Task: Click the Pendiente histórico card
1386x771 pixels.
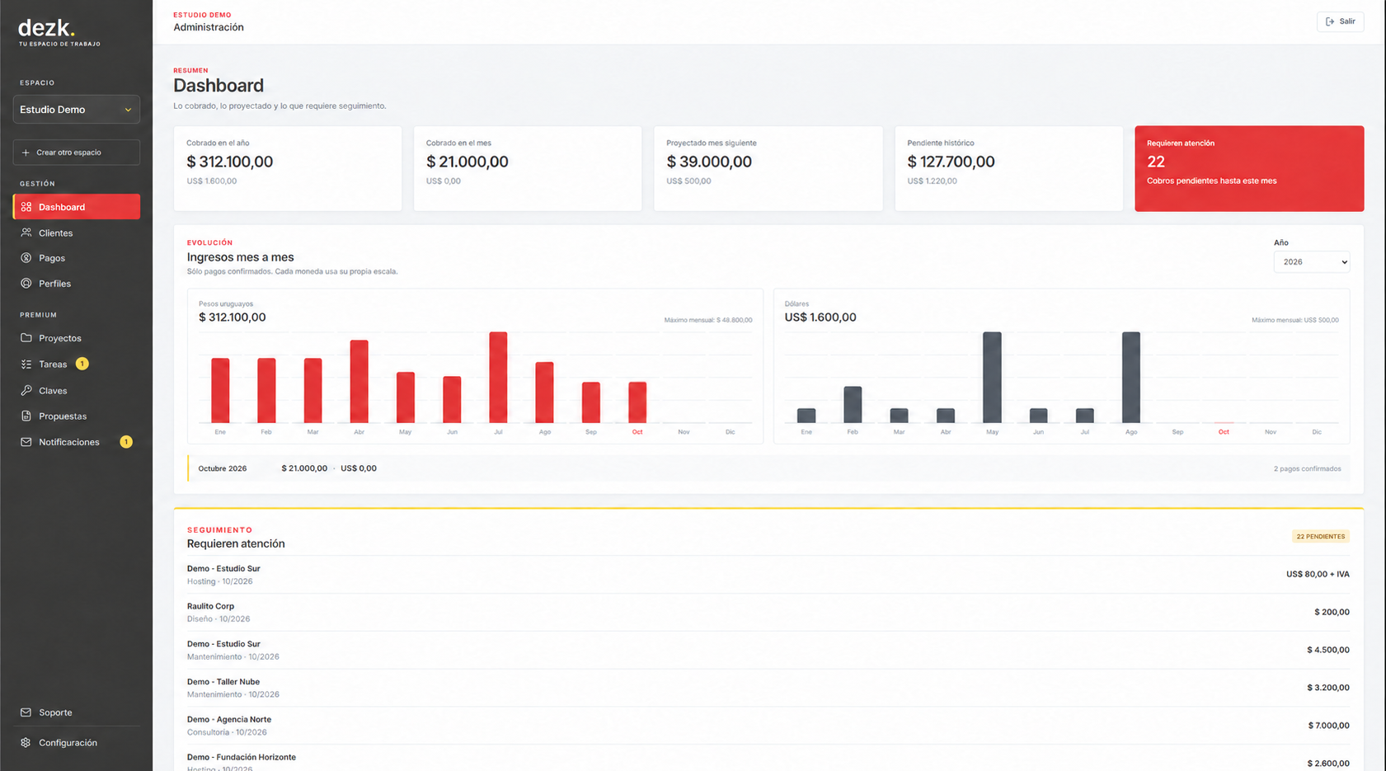Action: point(1008,168)
